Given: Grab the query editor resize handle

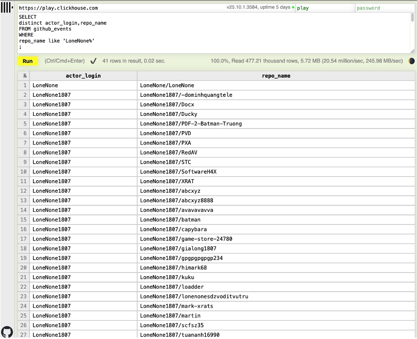Looking at the screenshot, I should [x=413, y=51].
